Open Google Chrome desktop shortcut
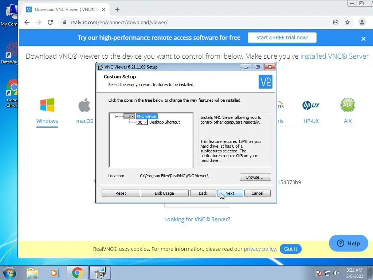This screenshot has height=280, width=373. point(11,94)
